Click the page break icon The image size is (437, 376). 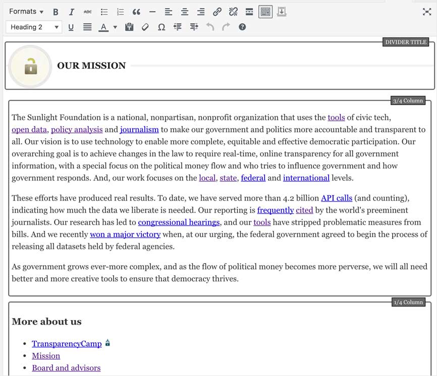282,12
